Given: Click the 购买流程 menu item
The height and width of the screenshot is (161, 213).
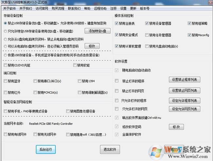Looking at the screenshot, I should [58, 8].
